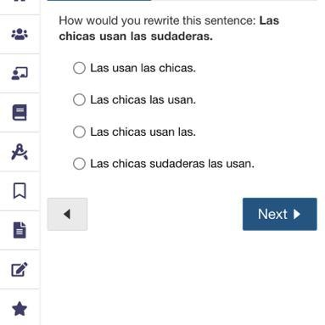Click the edit pencil note icon
This screenshot has width=325, height=325.
point(20,269)
